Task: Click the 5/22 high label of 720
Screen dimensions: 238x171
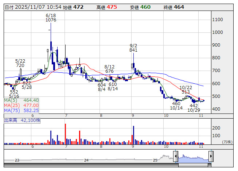Action: coord(20,63)
